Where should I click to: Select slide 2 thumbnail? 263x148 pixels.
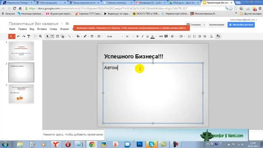click(21, 72)
